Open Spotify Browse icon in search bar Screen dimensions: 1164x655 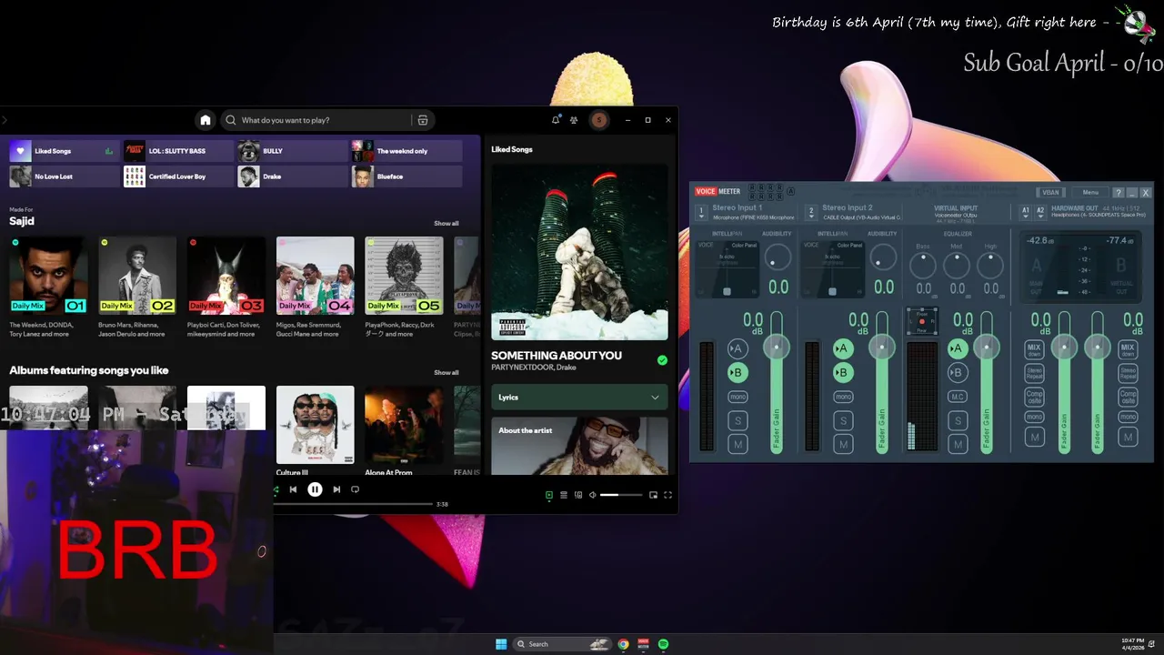(423, 120)
